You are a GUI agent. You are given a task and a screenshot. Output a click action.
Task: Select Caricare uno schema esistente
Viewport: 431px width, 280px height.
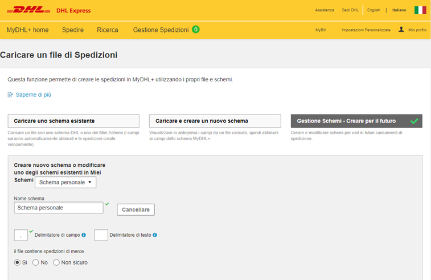point(73,121)
